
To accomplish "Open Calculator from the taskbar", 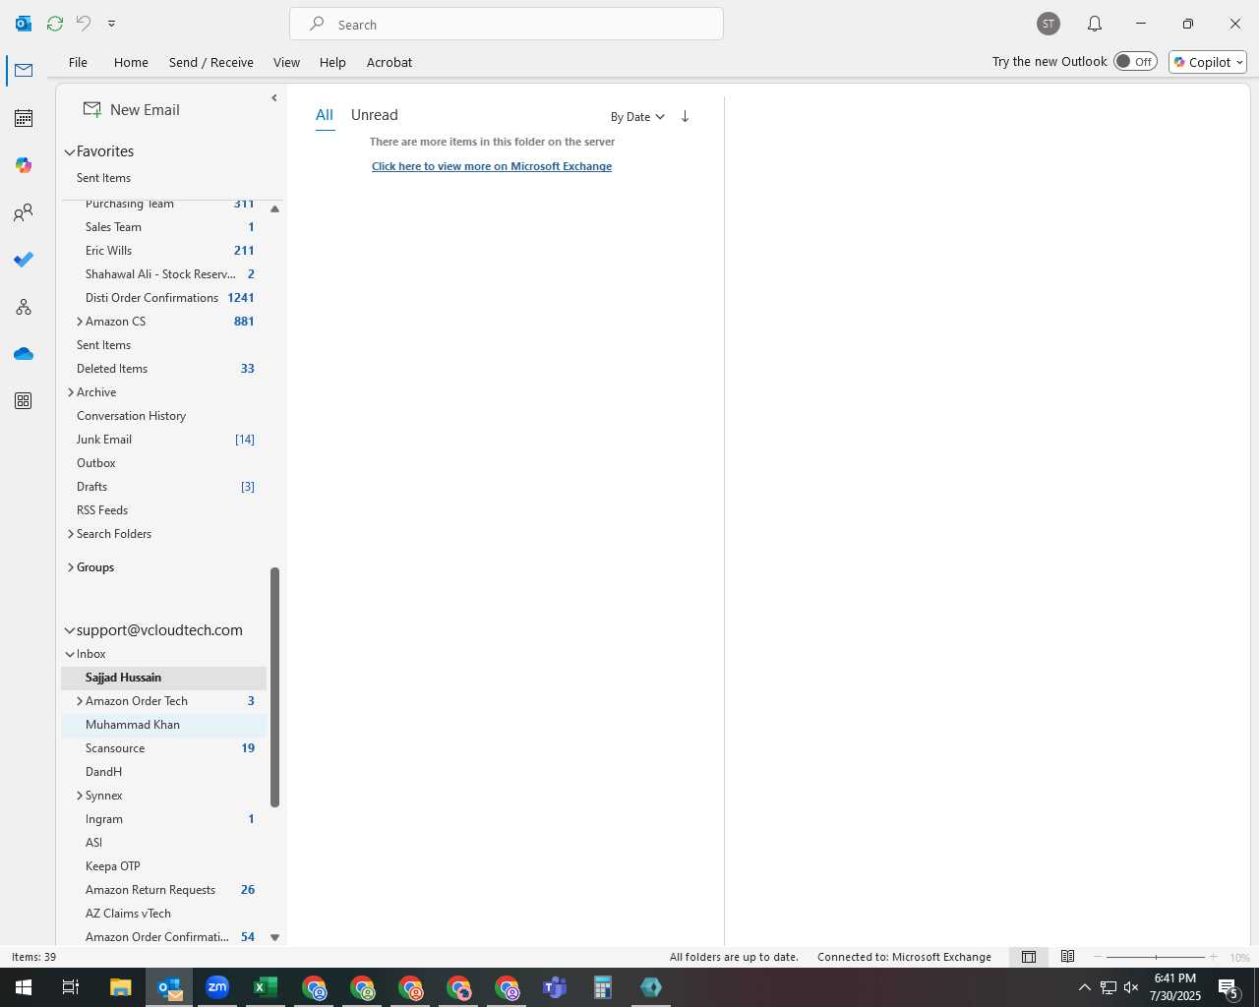I will pyautogui.click(x=603, y=987).
